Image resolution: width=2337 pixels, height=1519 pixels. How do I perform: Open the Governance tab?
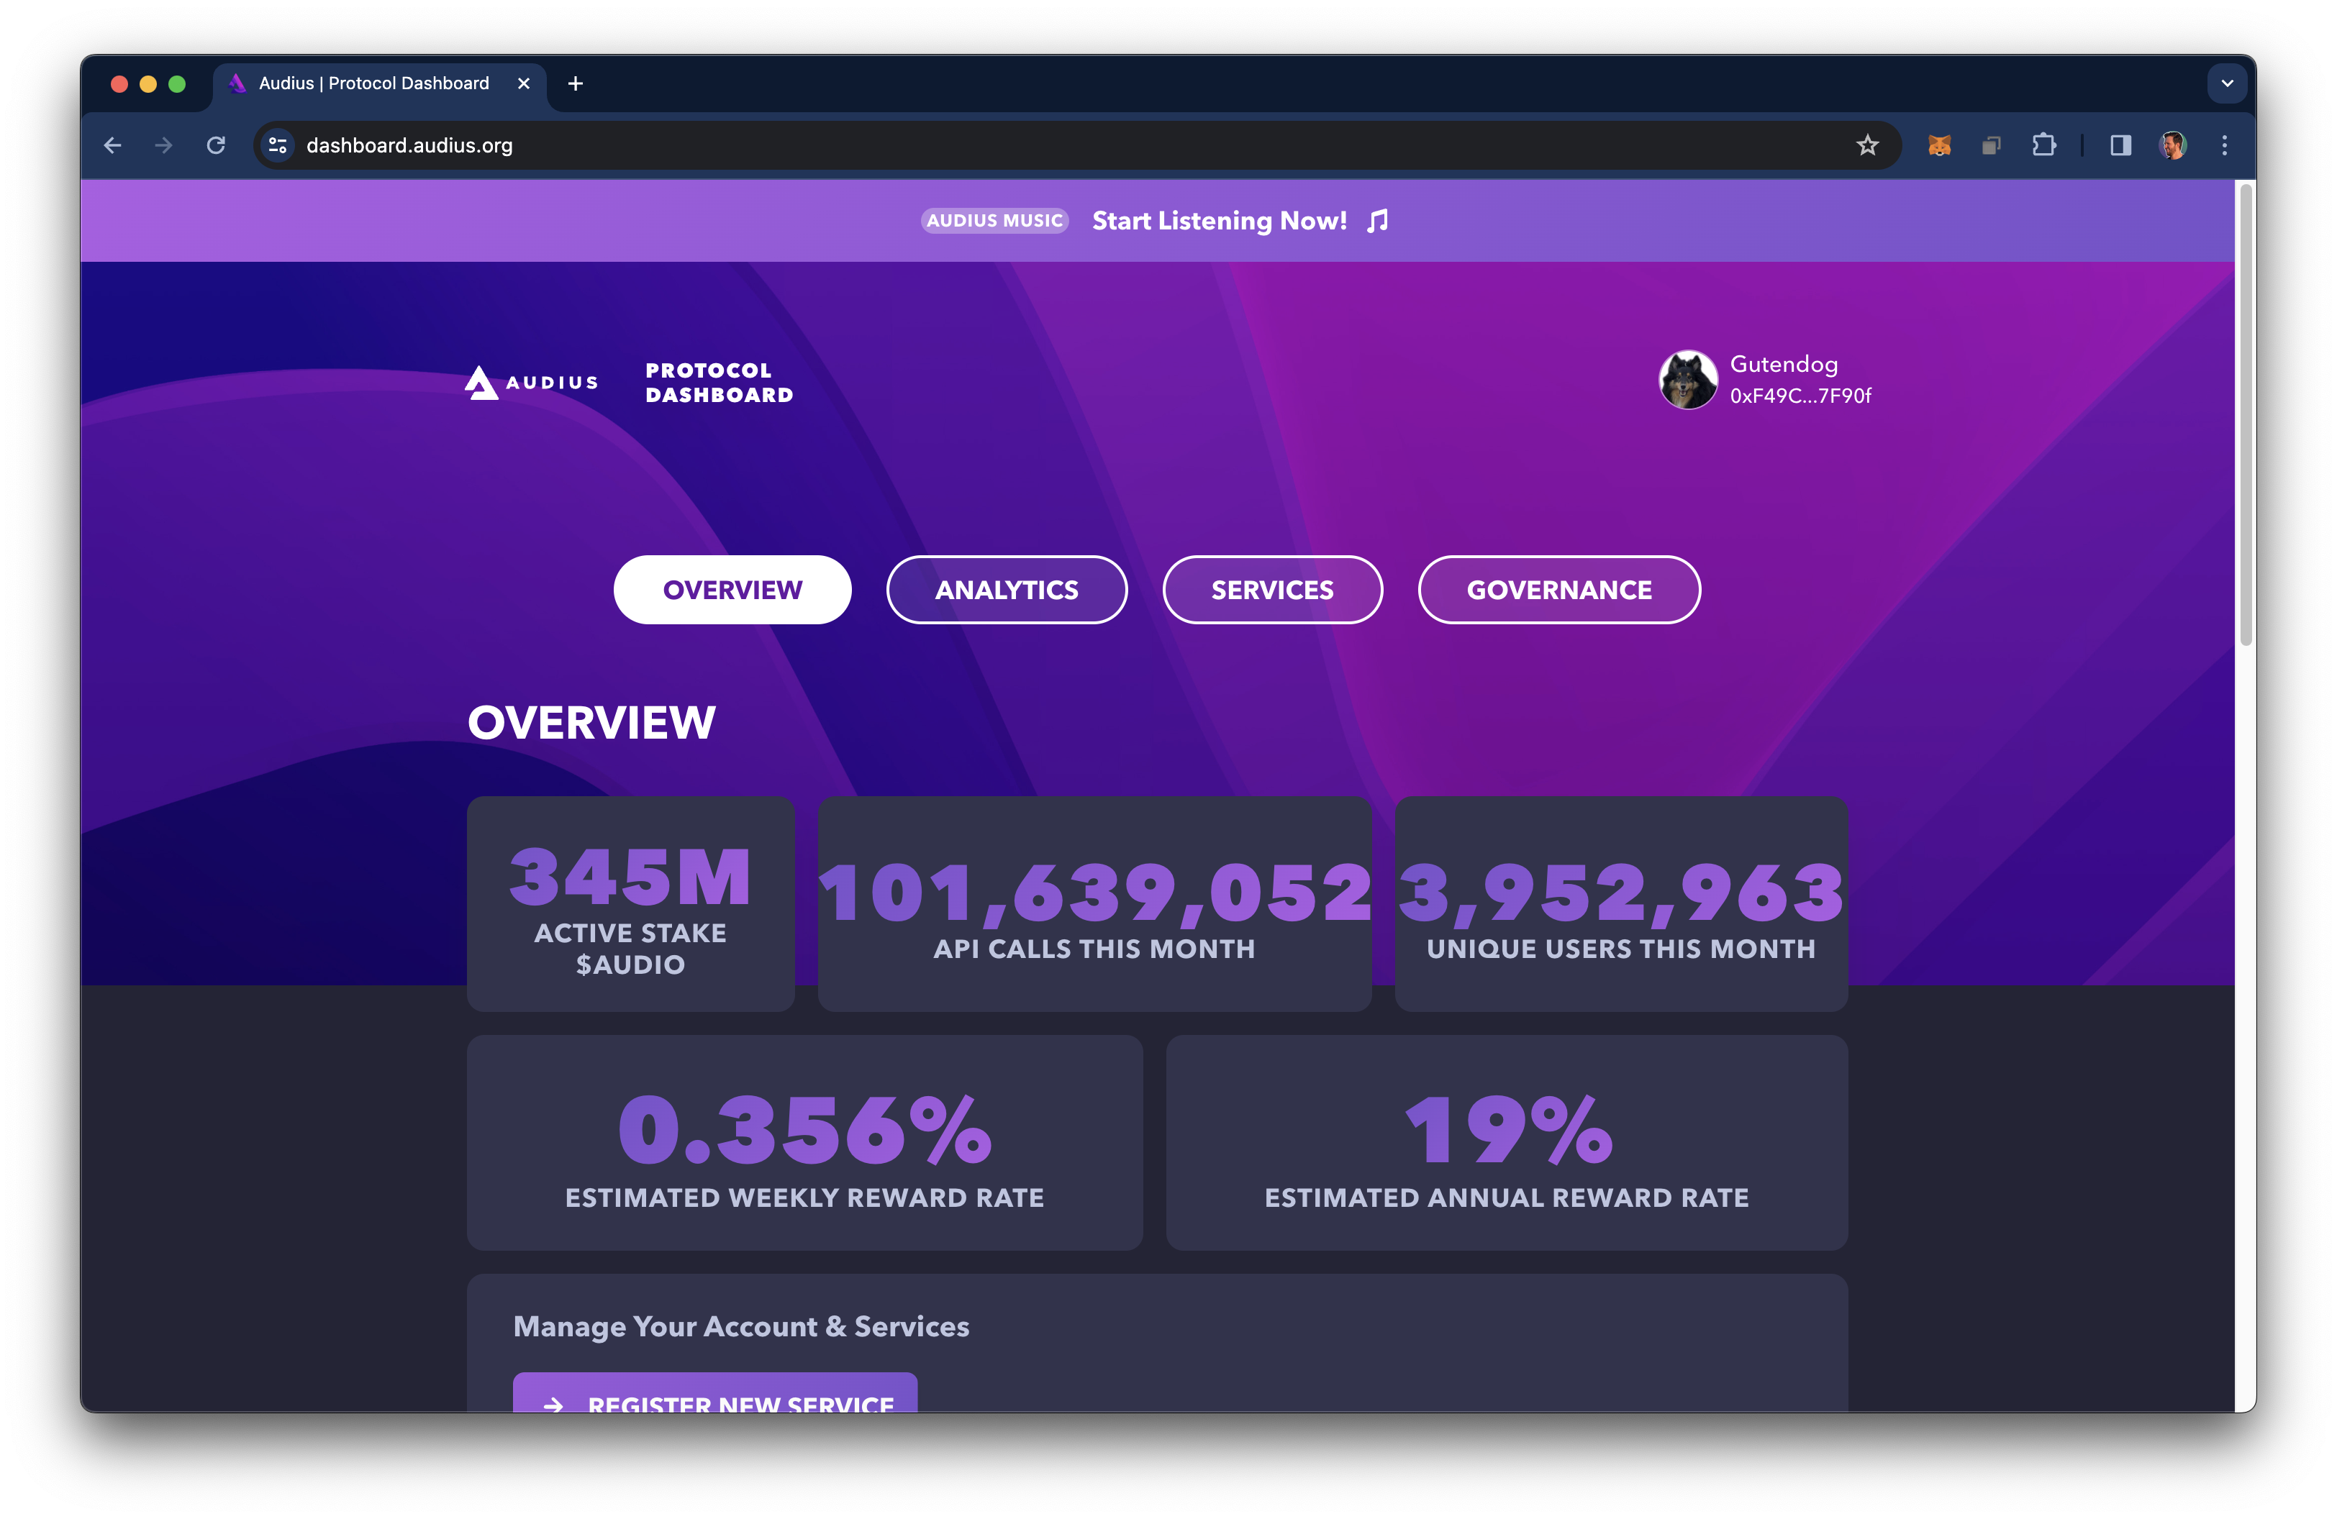1558,590
